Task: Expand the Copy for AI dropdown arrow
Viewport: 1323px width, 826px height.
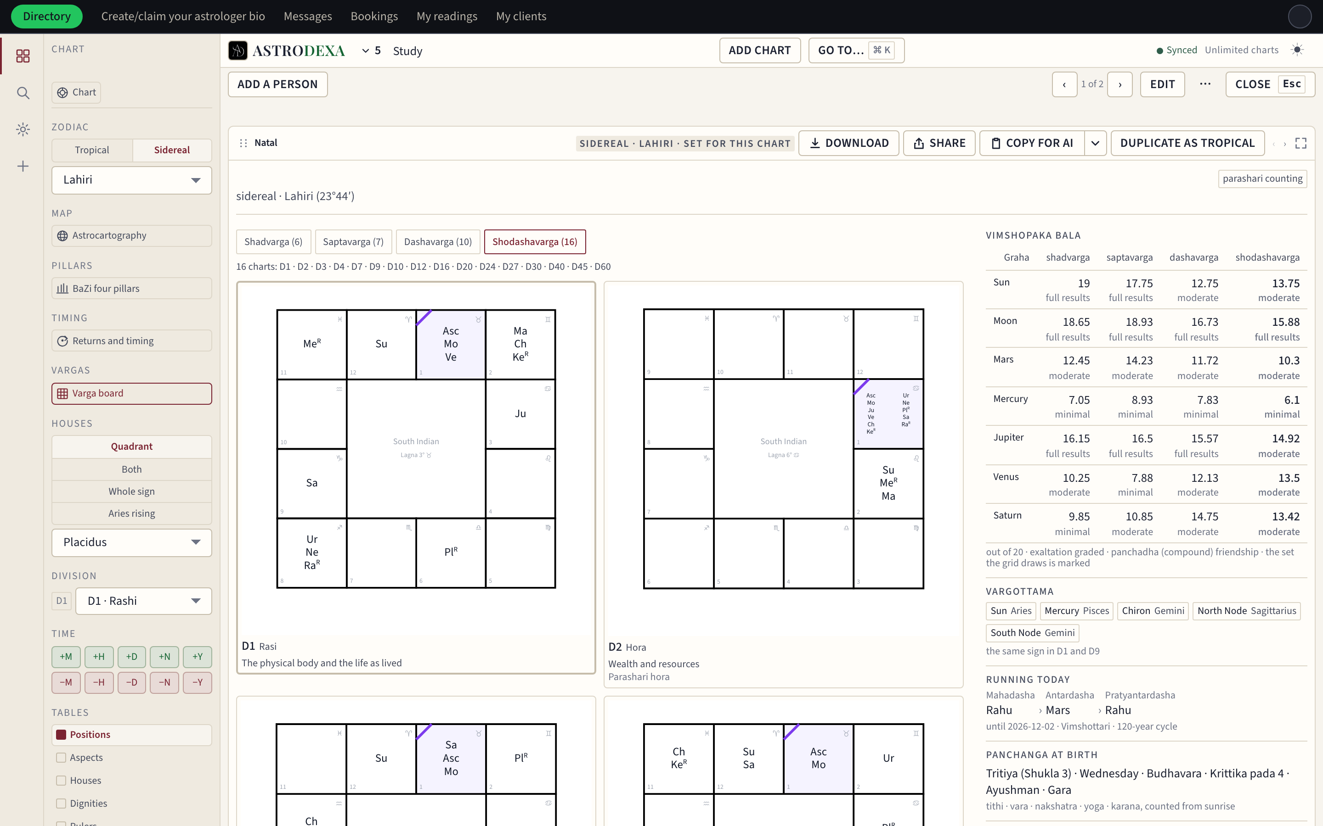Action: 1096,143
